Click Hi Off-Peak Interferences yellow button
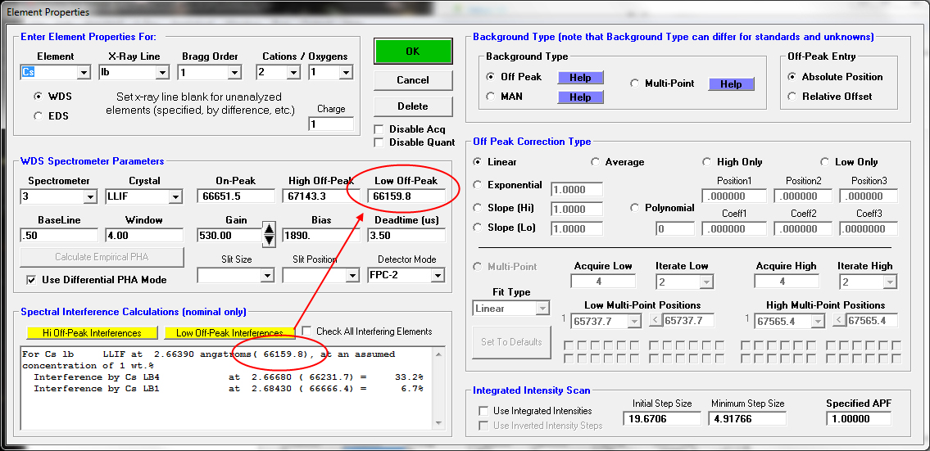 click(x=91, y=333)
